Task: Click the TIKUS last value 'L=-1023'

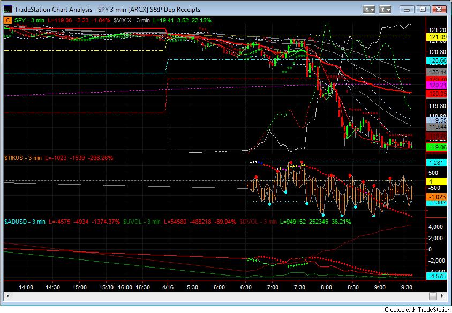Action: 56,158
